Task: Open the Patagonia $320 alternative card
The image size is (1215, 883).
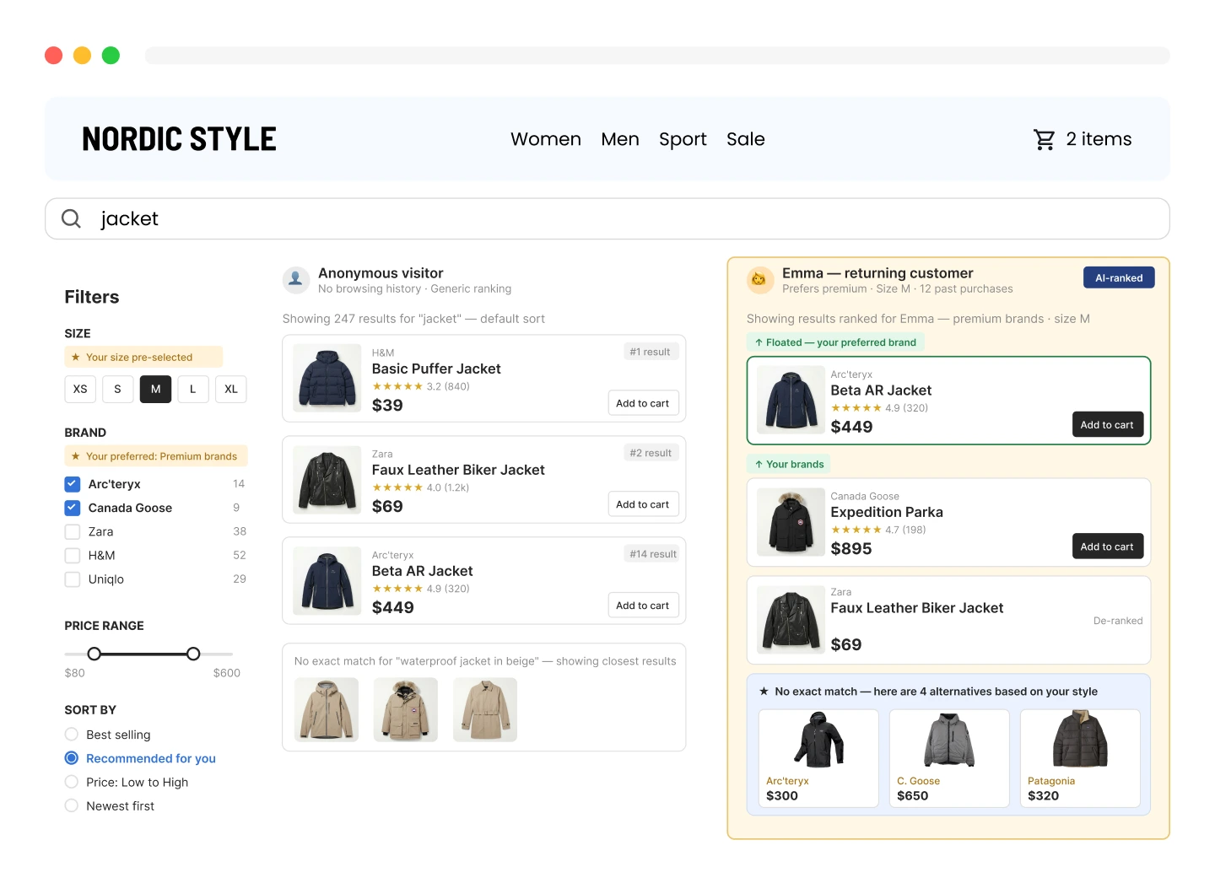Action: 1080,758
